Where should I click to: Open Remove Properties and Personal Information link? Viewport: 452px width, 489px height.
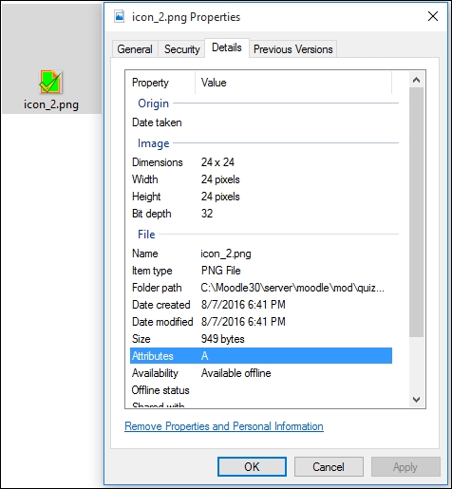(x=224, y=426)
